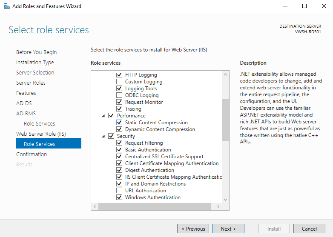This screenshot has width=333, height=237.
Task: Collapse the Performance tree node
Action: click(103, 116)
